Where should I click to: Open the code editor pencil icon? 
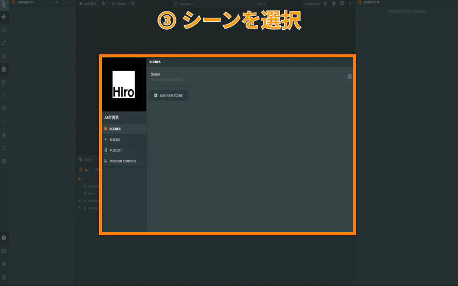[4, 148]
